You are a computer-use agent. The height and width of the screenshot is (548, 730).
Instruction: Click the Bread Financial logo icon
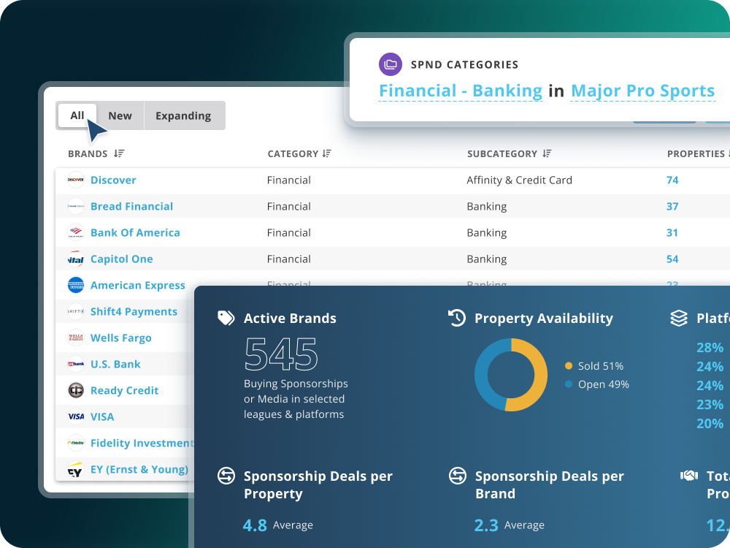click(76, 206)
